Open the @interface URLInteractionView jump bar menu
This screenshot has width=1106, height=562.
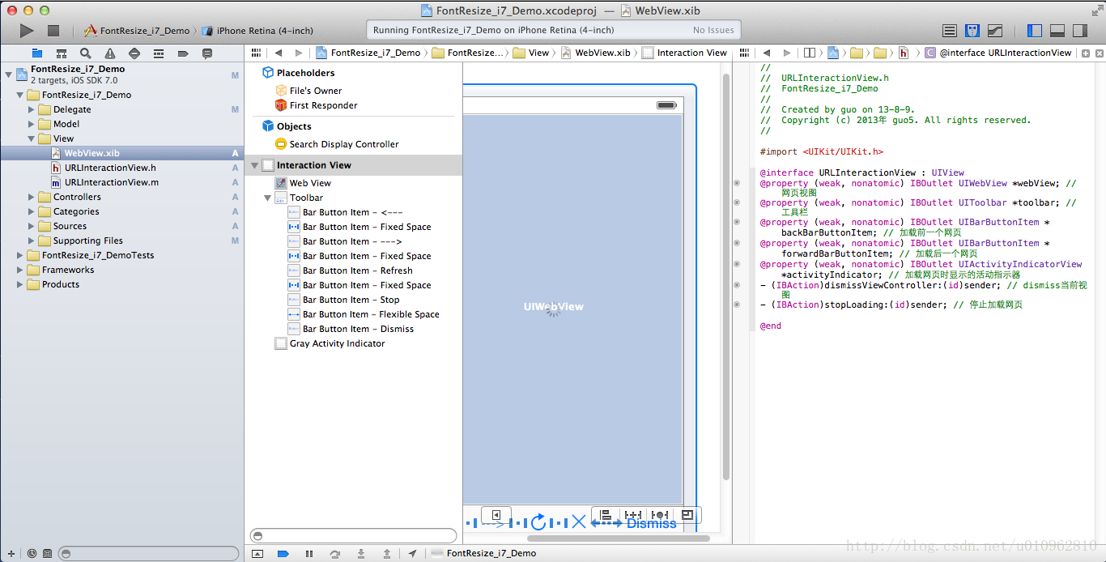click(x=998, y=53)
